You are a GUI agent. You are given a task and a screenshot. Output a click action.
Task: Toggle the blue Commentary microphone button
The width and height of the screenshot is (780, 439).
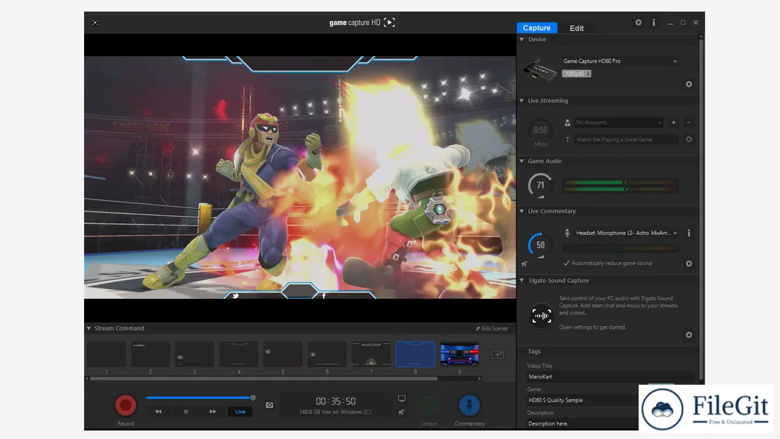(469, 405)
